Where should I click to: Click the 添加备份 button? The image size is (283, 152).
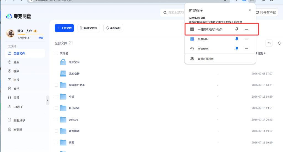coord(113,28)
